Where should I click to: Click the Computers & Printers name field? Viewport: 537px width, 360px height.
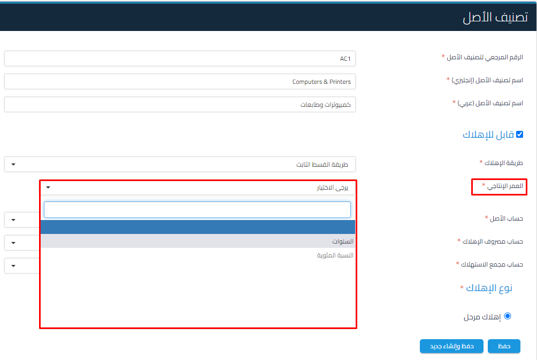180,82
